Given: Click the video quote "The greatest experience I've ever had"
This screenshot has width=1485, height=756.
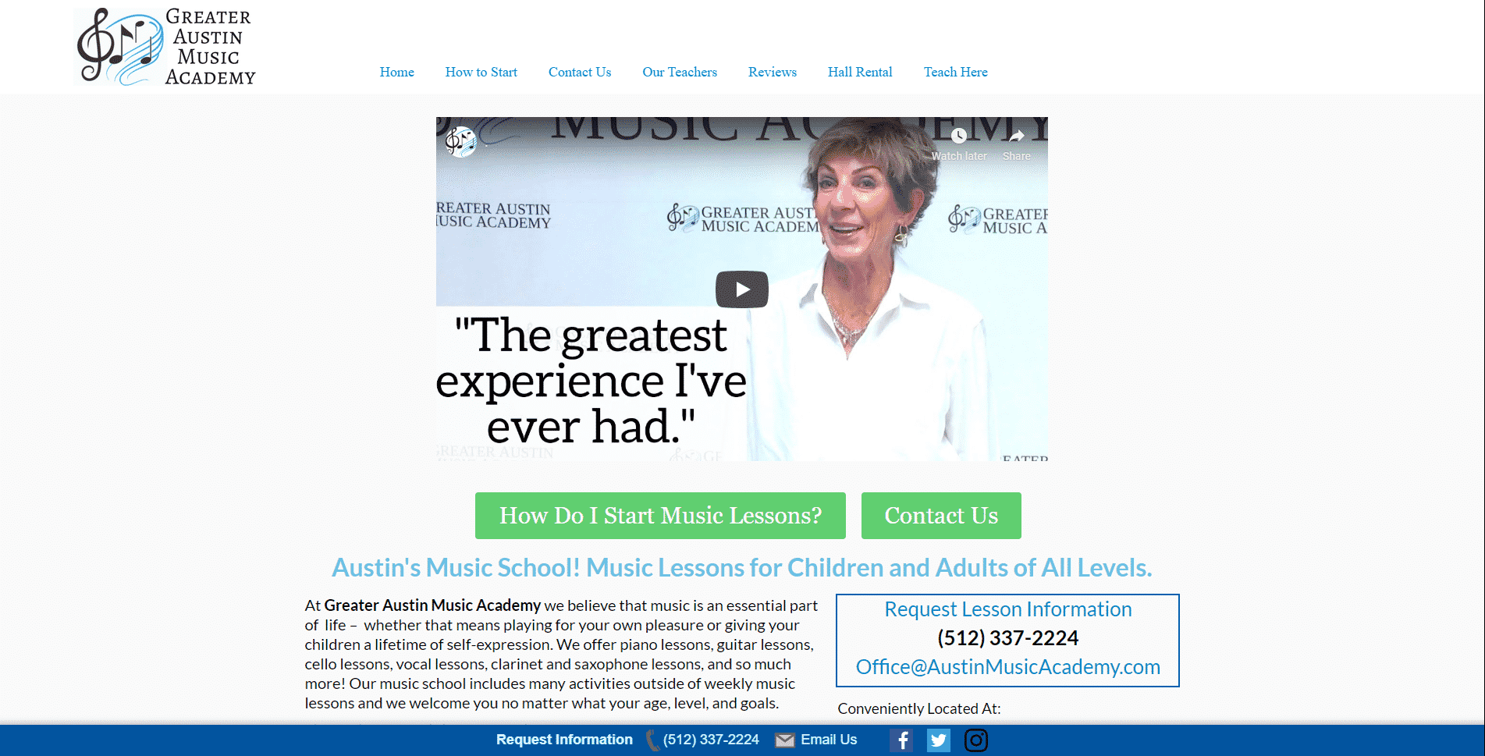Looking at the screenshot, I should coord(591,381).
